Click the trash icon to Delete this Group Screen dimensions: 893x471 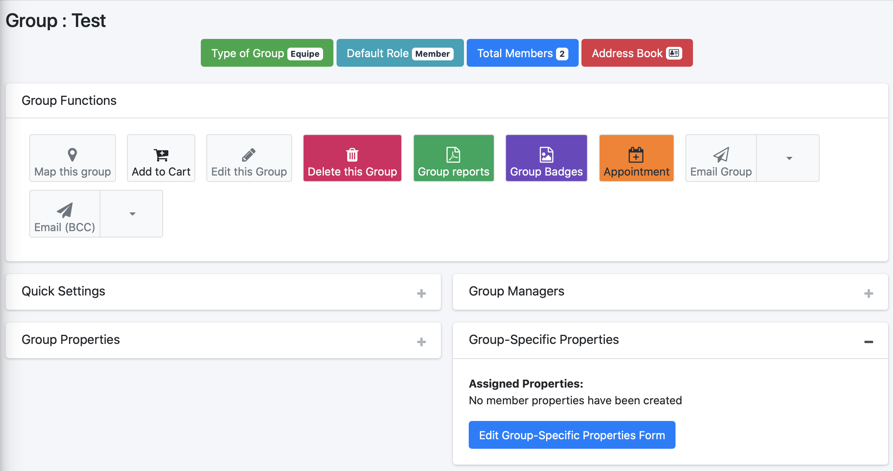click(352, 155)
